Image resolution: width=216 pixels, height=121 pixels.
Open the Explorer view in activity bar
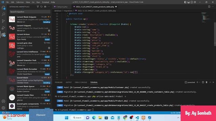3,8
